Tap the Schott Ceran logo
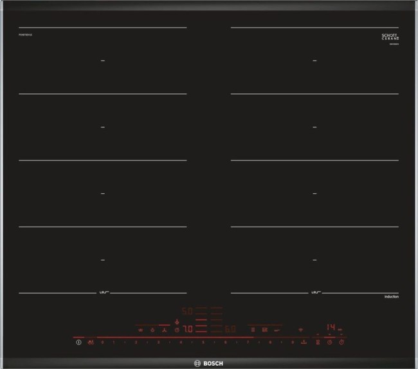The image size is (418, 369). [x=390, y=37]
